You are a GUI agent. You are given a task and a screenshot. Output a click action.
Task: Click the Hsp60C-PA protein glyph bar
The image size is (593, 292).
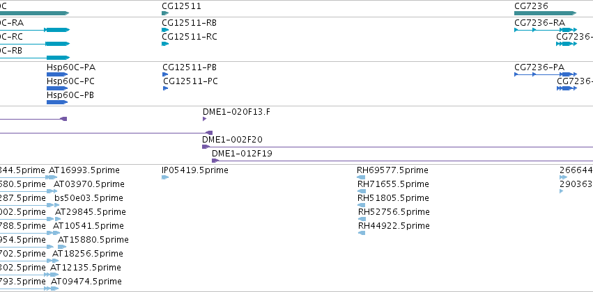coord(57,74)
